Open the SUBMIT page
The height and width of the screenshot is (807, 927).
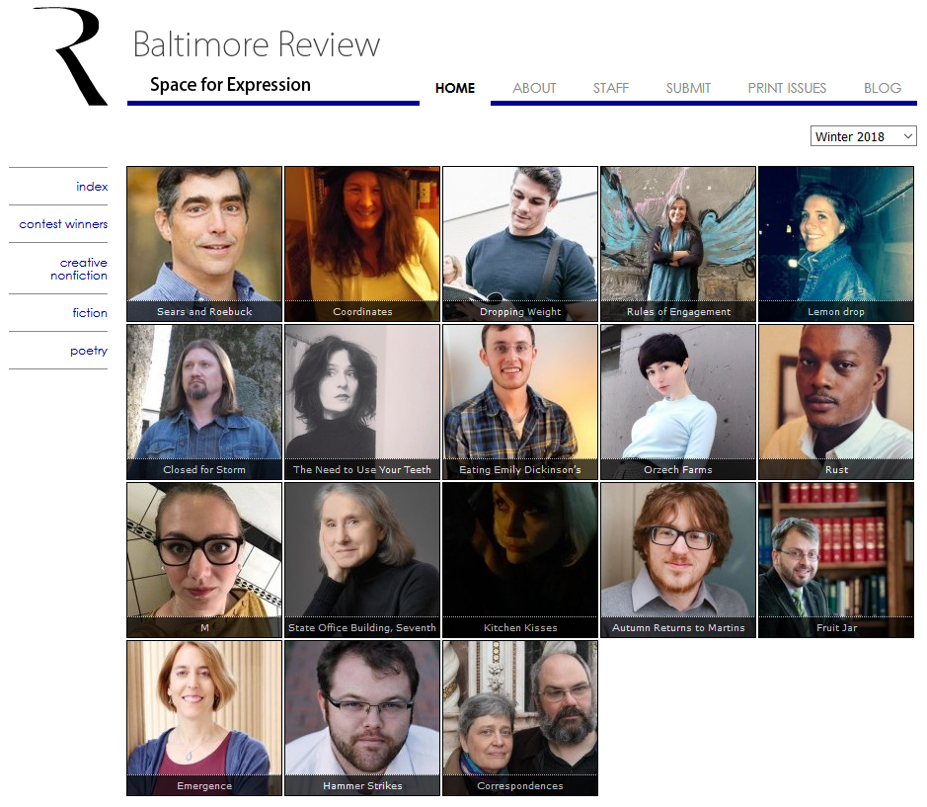click(688, 88)
